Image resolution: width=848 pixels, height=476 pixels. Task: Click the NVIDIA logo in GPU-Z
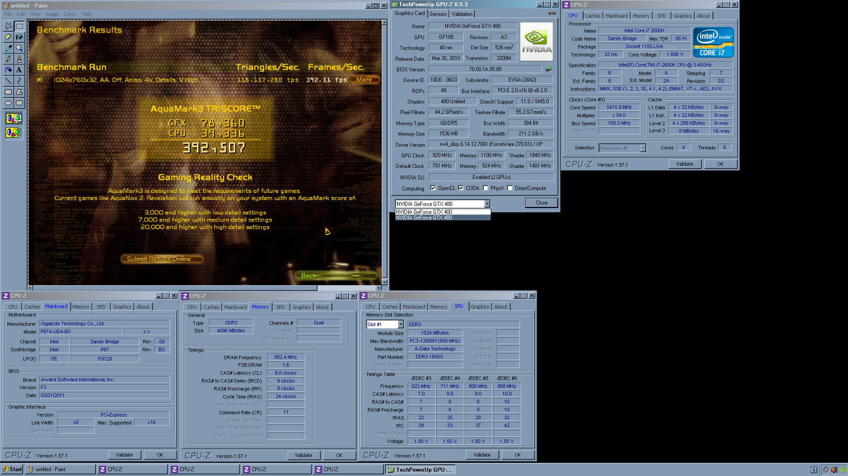(x=536, y=42)
